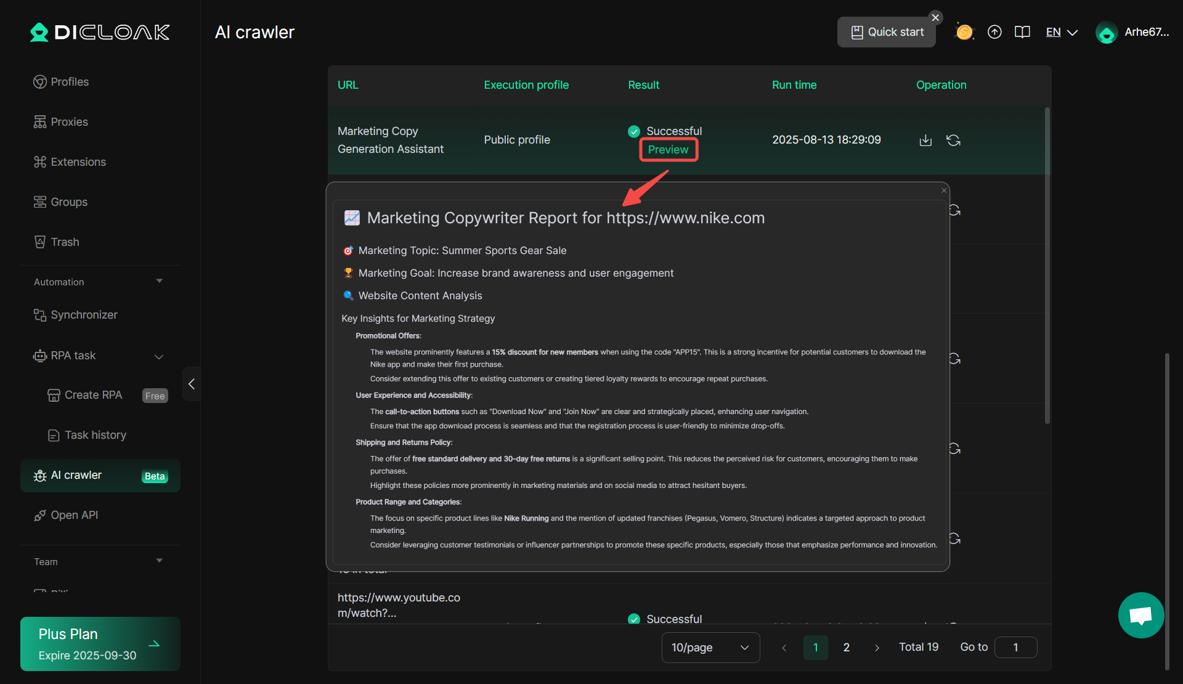Click Preview link under Successful
Viewport: 1183px width, 684px height.
668,150
